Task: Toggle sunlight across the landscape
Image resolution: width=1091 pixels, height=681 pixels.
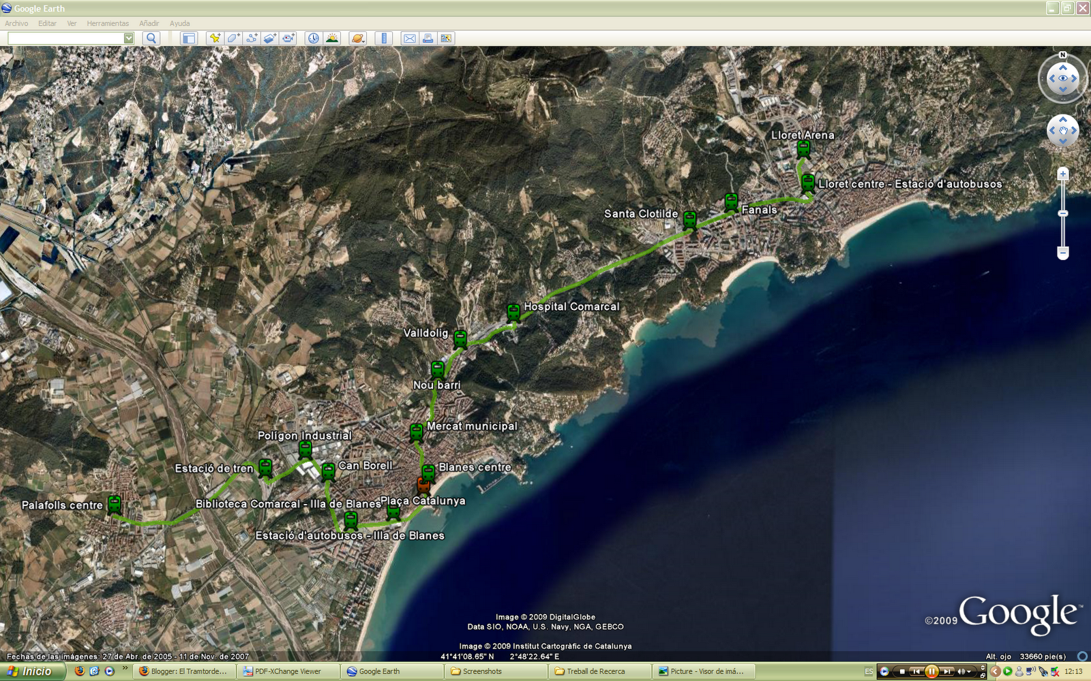Action: coord(332,38)
